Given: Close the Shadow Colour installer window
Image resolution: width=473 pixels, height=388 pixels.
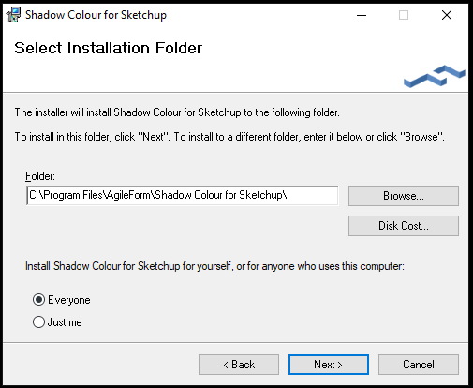Looking at the screenshot, I should (447, 15).
